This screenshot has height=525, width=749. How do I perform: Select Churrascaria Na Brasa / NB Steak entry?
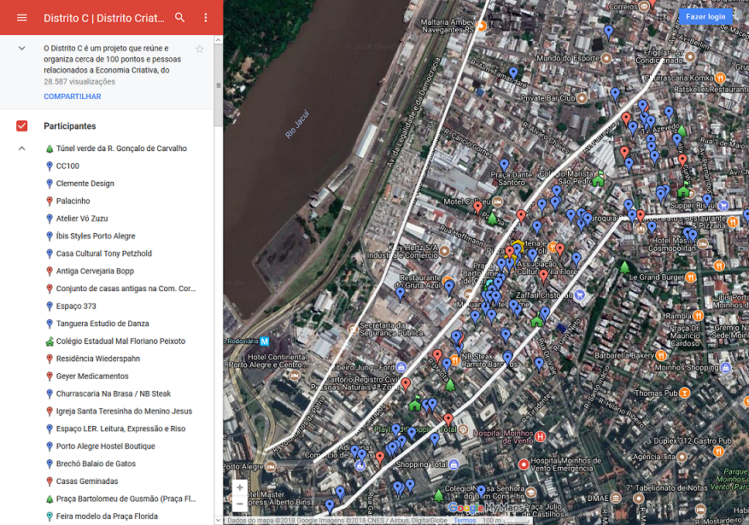click(x=114, y=394)
